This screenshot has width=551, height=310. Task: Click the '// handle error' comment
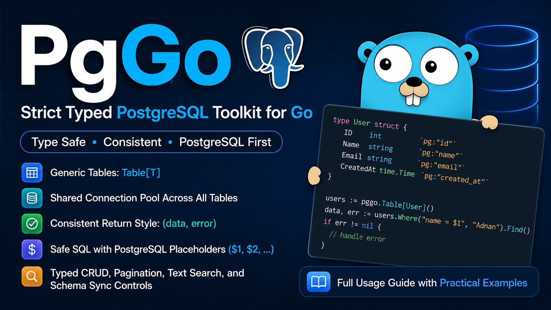(x=357, y=237)
